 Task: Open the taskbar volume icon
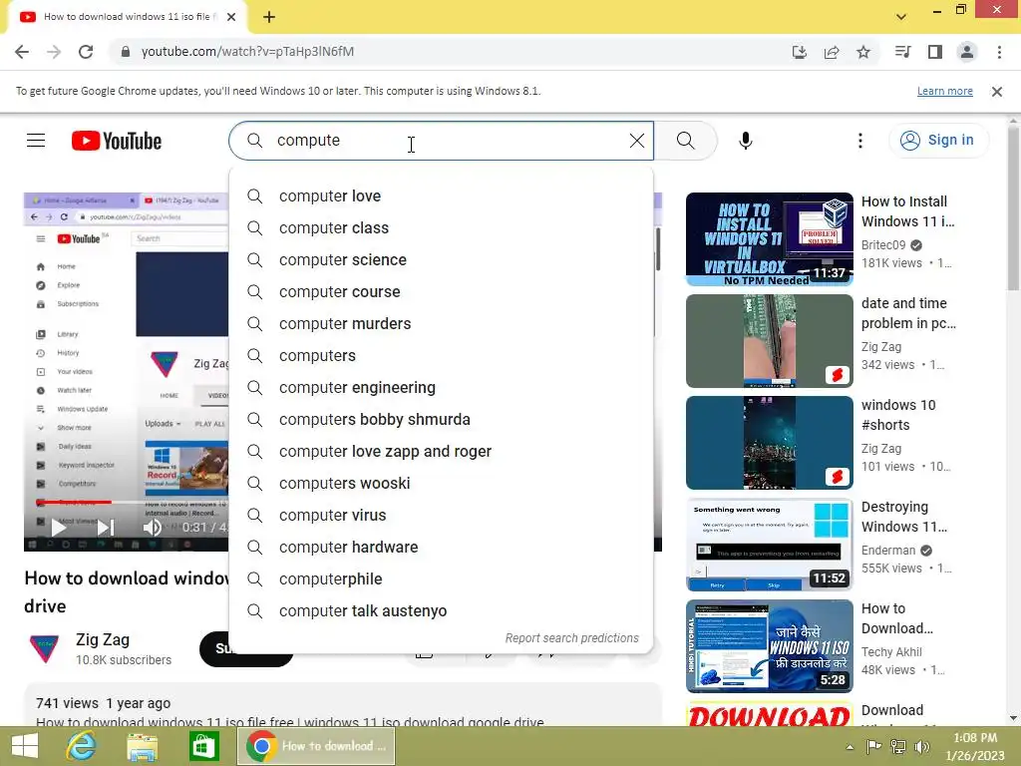(922, 746)
